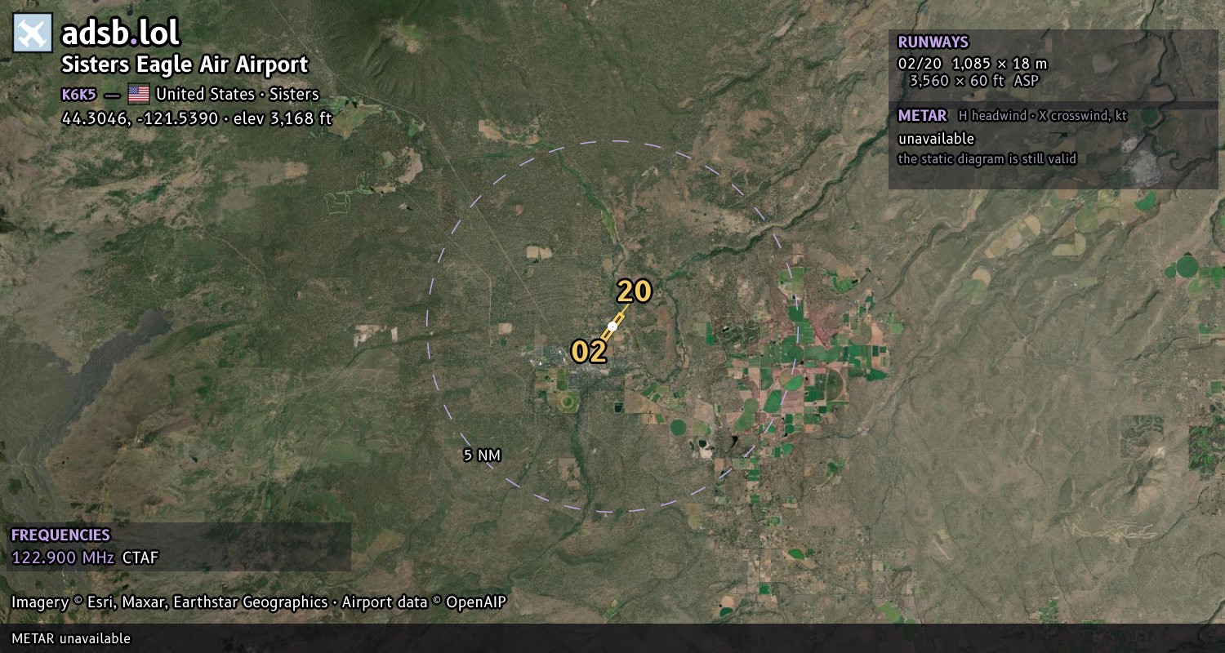The width and height of the screenshot is (1225, 653).
Task: Click the coordinates 44.3046, -121.5390 text
Action: (140, 118)
